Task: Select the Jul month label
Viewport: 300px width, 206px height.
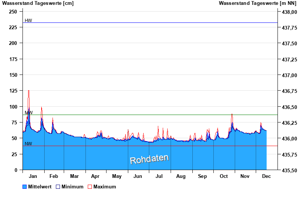Action: (159, 176)
